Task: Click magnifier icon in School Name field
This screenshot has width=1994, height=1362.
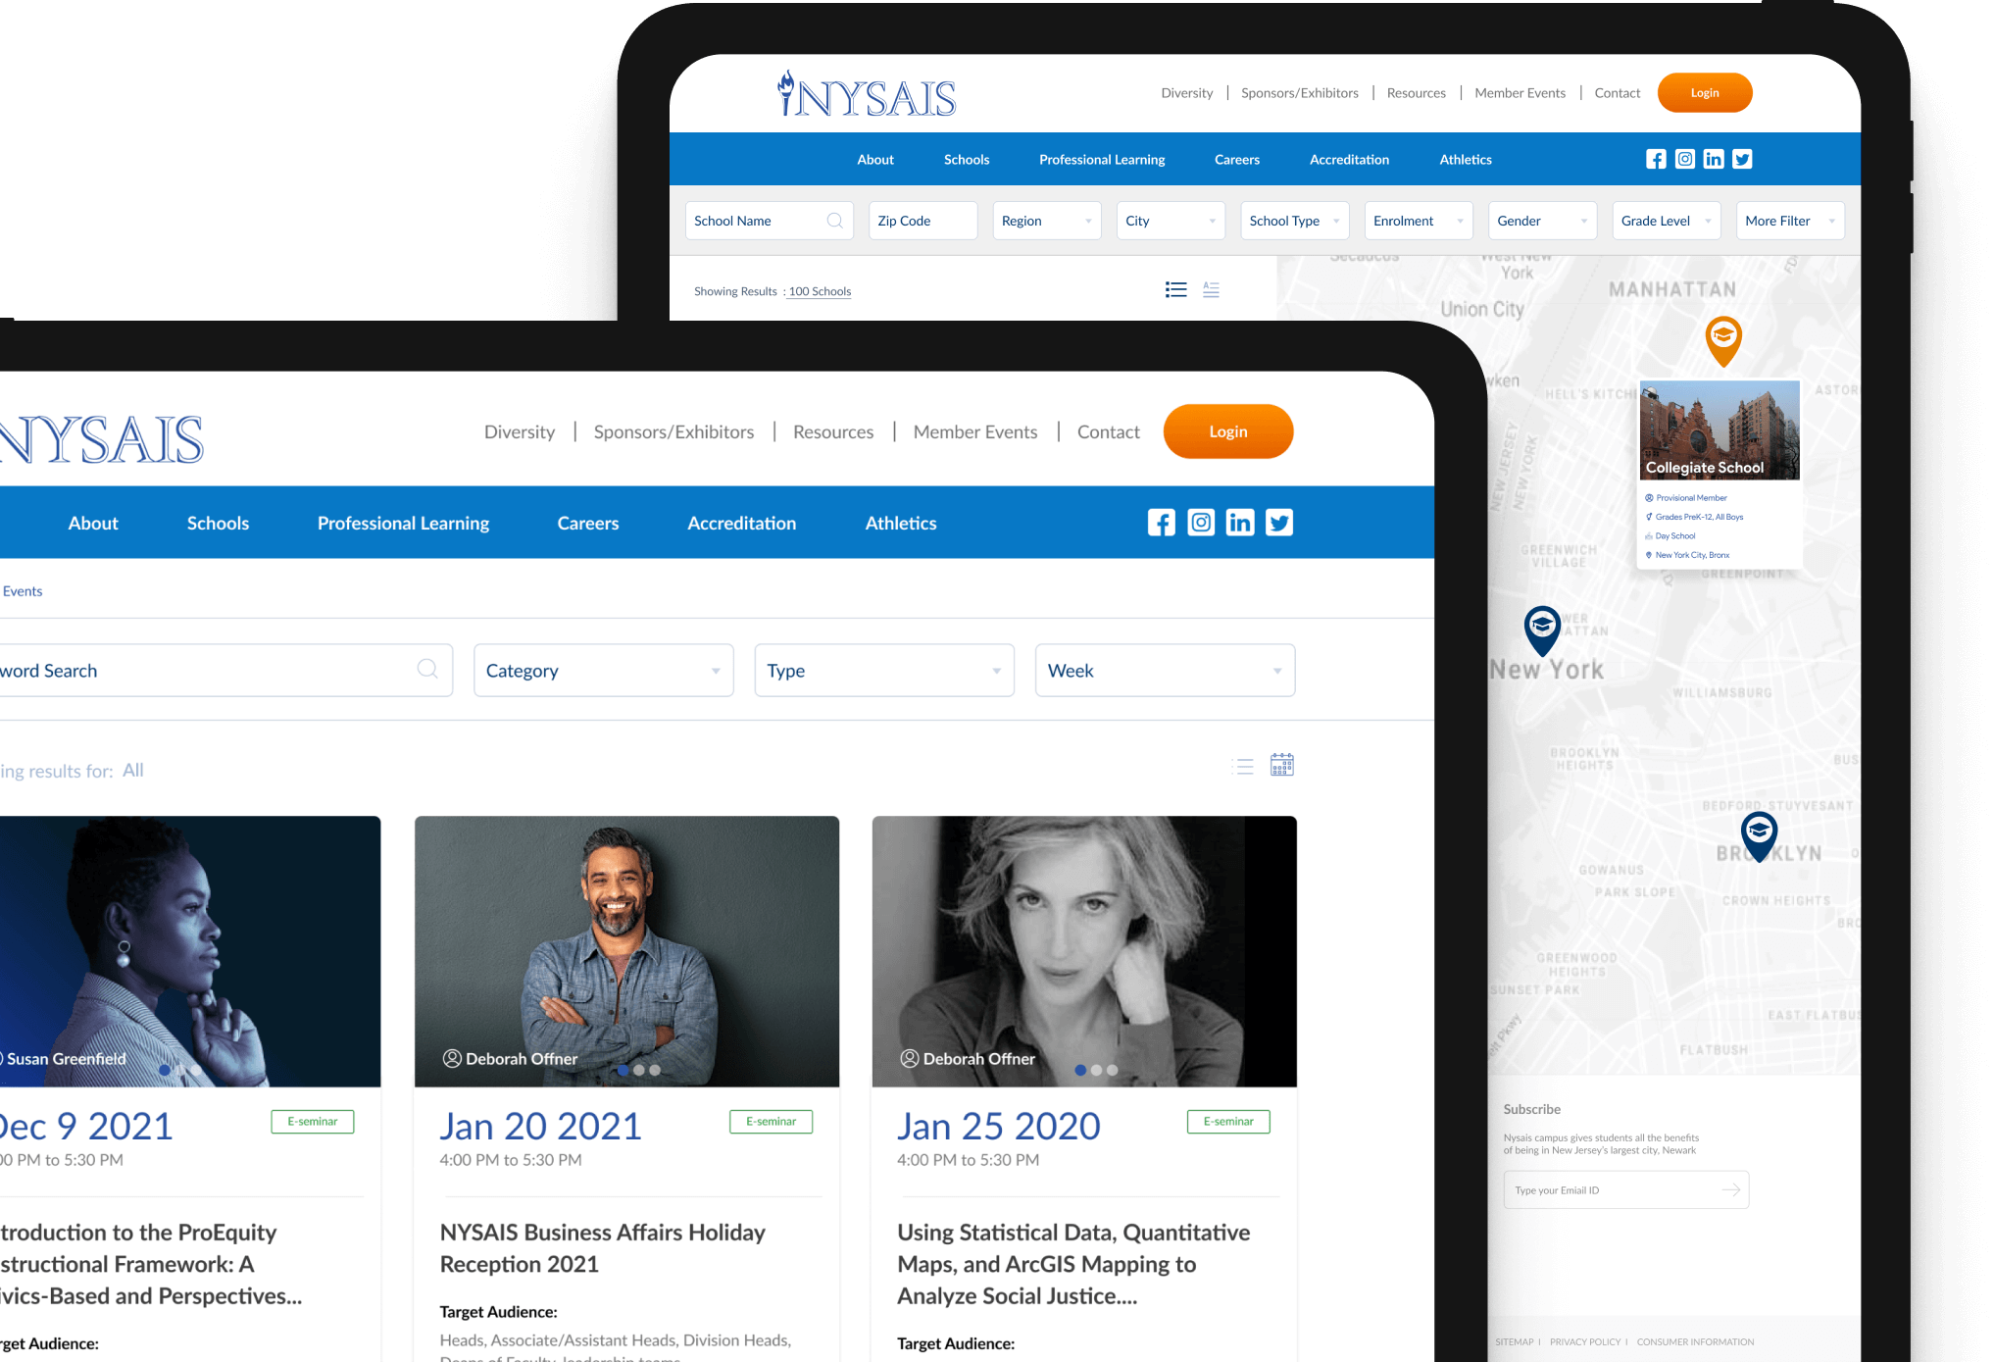Action: tap(834, 221)
